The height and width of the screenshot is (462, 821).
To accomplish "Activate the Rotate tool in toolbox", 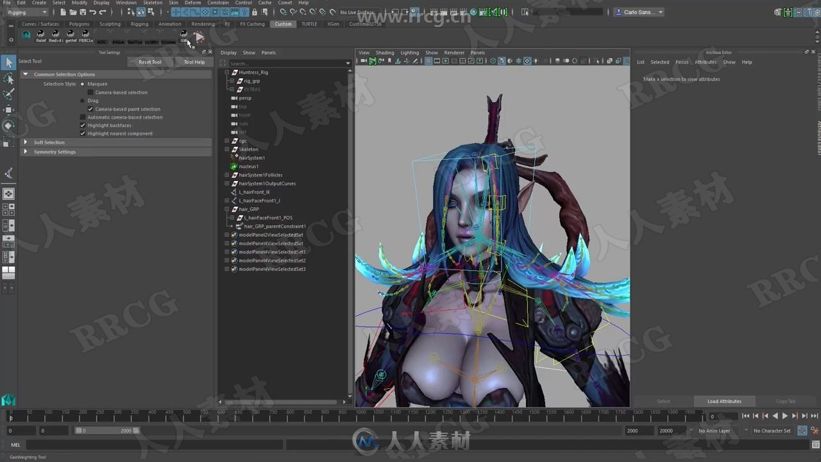I will click(x=9, y=126).
